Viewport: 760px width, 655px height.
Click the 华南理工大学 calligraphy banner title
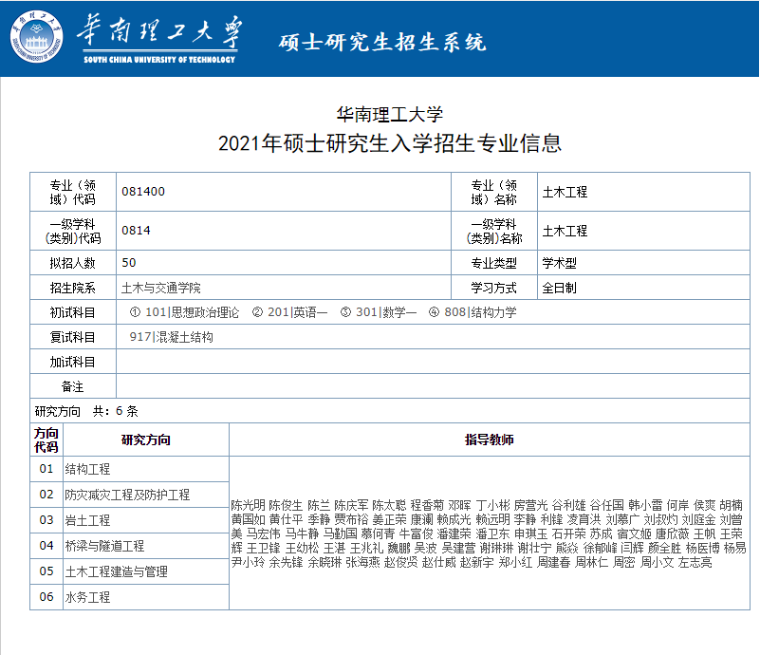click(160, 31)
